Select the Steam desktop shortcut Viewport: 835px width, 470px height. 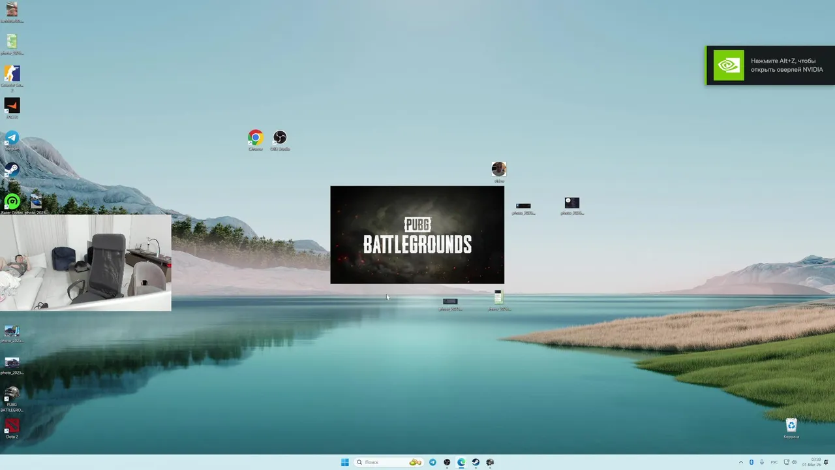pos(12,172)
